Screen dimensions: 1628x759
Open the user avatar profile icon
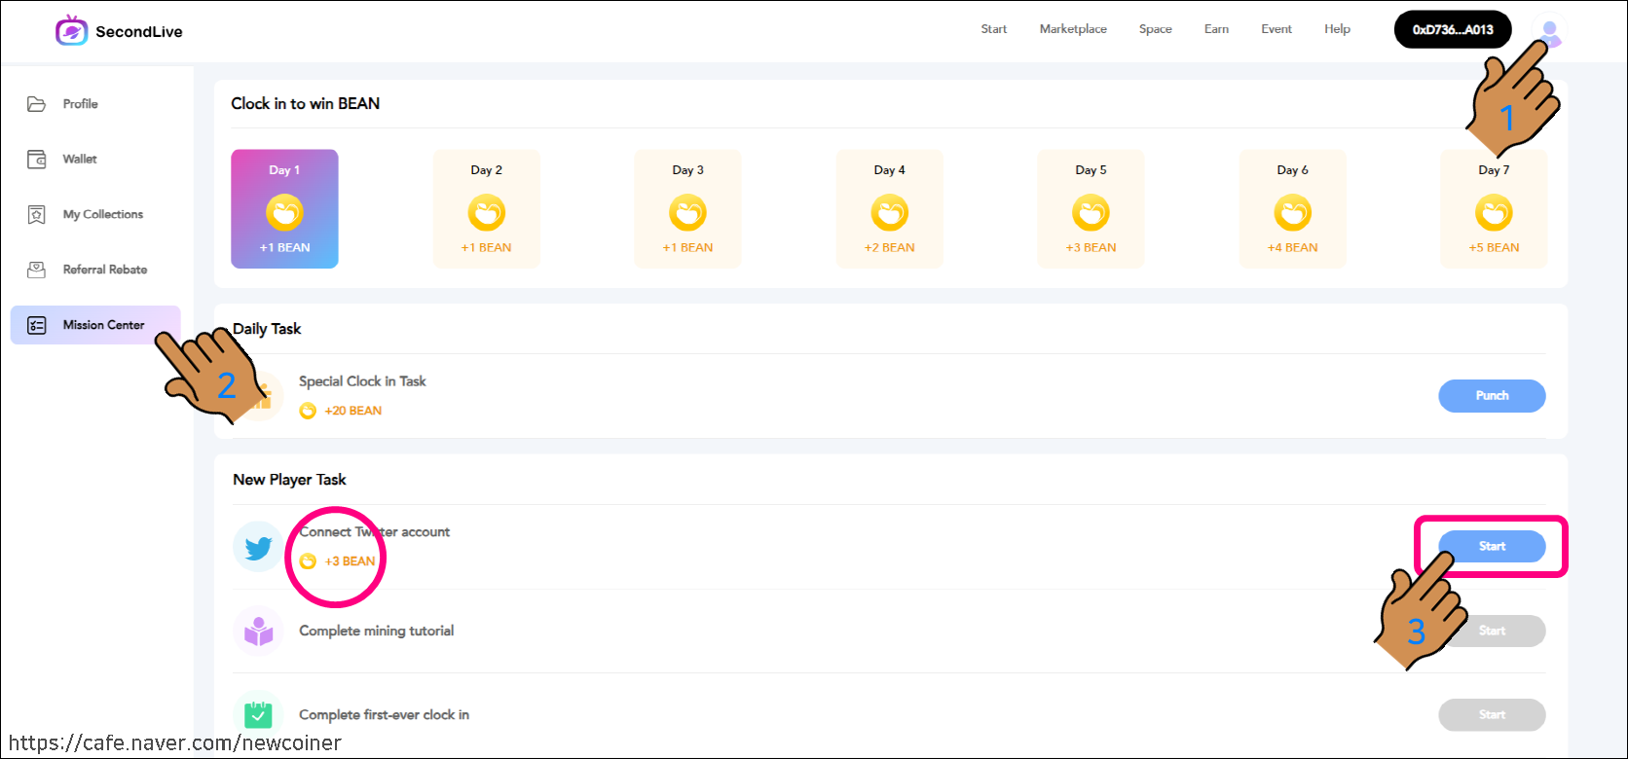coord(1549,31)
